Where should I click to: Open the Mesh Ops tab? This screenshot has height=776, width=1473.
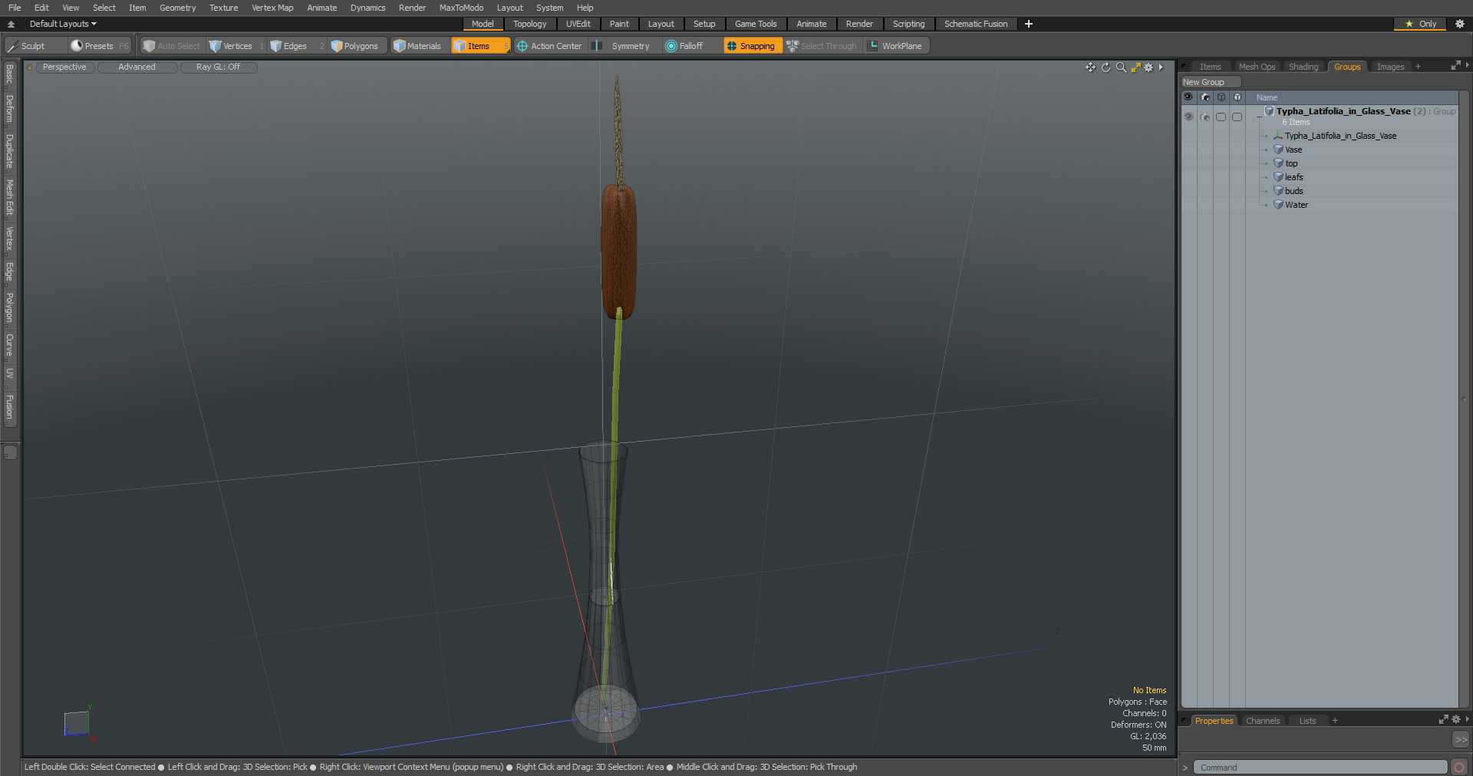pyautogui.click(x=1257, y=67)
